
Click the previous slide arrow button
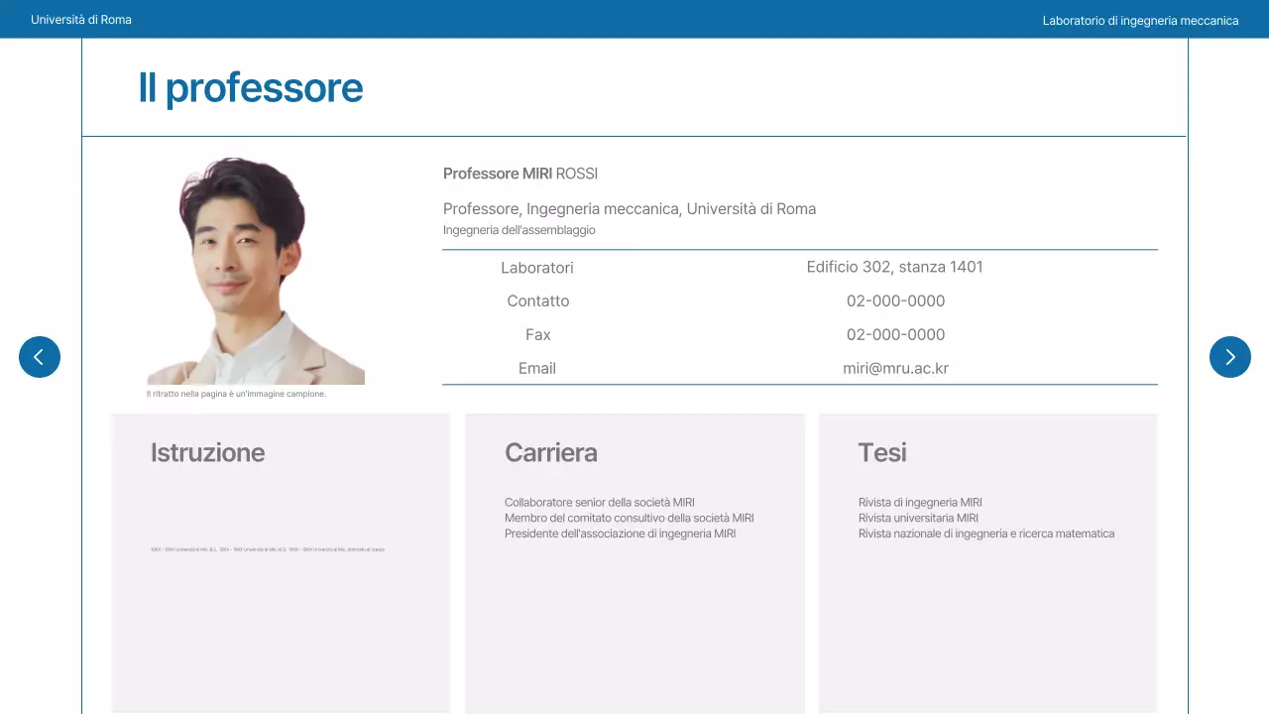click(40, 357)
